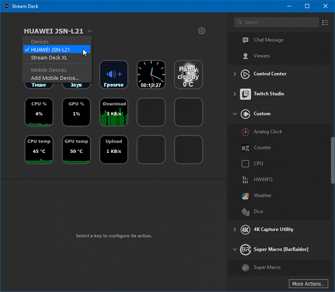335x292 pixels.
Task: Select the empty key right of Download
Action: pyautogui.click(x=151, y=112)
